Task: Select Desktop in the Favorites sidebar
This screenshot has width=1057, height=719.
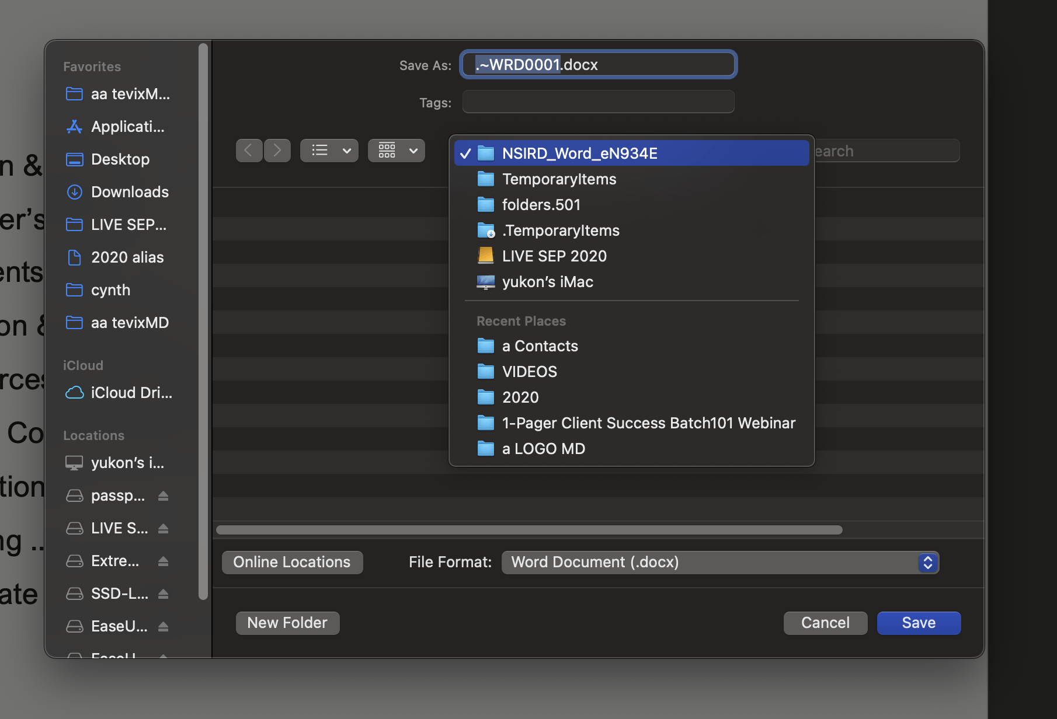Action: click(120, 159)
